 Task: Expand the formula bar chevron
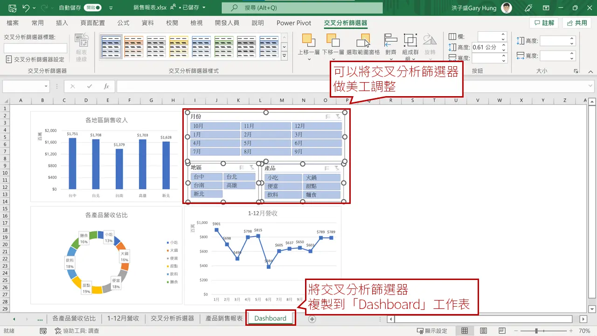pyautogui.click(x=591, y=86)
